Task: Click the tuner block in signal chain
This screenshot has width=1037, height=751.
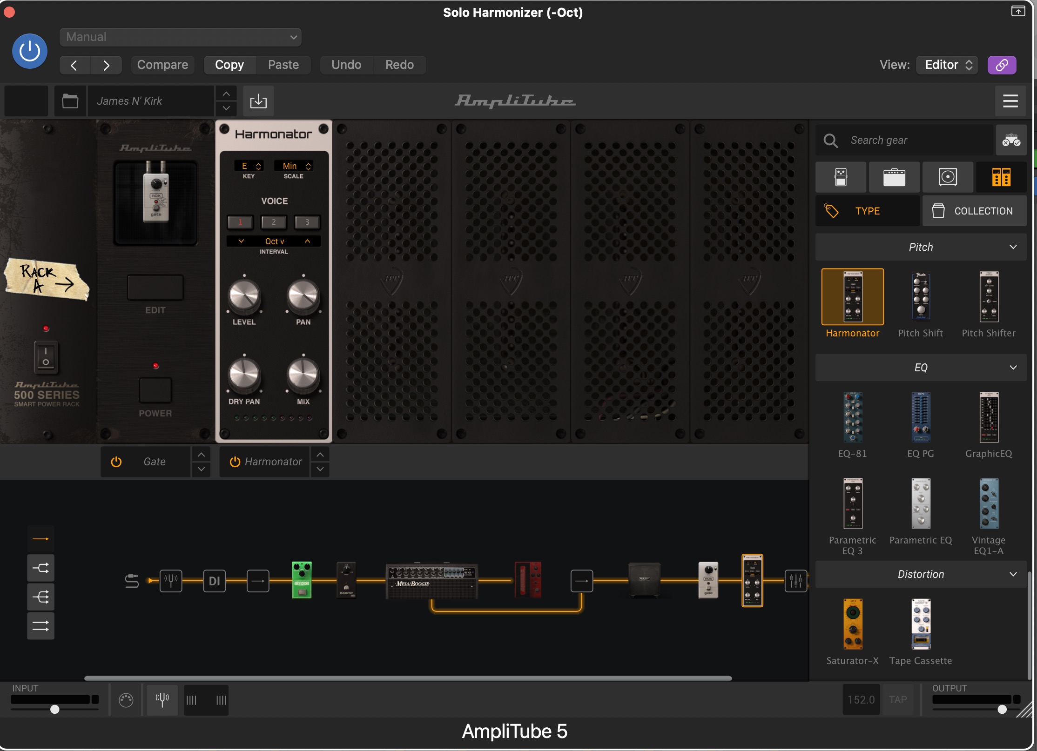Action: point(171,580)
